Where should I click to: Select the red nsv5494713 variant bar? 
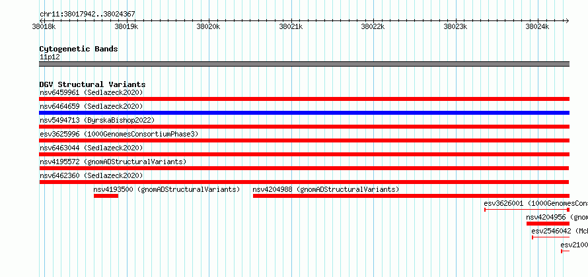(304, 127)
